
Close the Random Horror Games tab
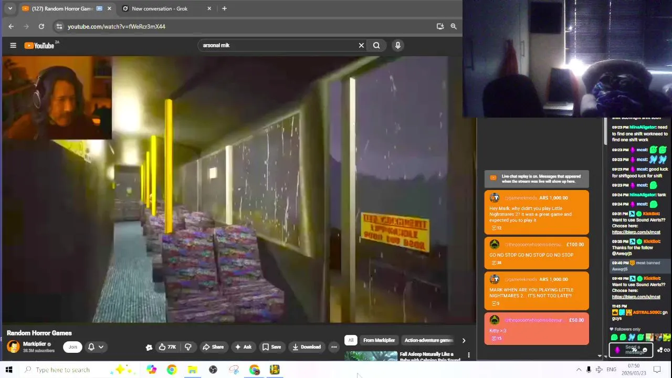109,8
